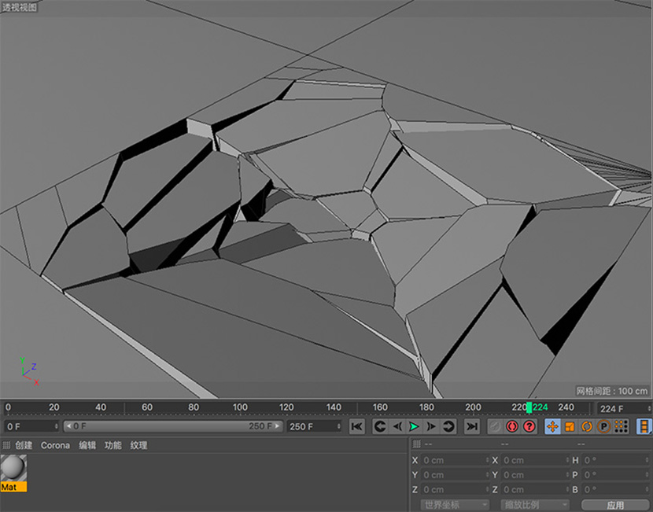Image resolution: width=653 pixels, height=512 pixels.
Task: Play the animation forward
Action: pos(414,426)
